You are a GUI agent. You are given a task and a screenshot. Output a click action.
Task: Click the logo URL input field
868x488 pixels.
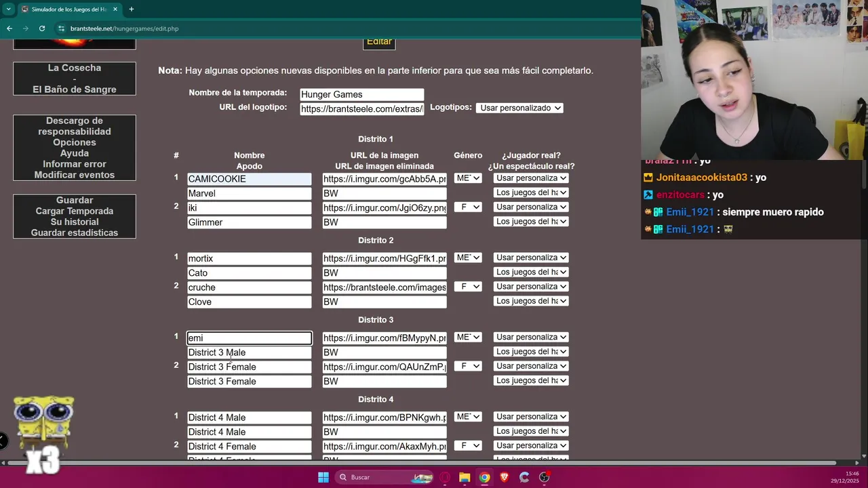click(x=362, y=108)
